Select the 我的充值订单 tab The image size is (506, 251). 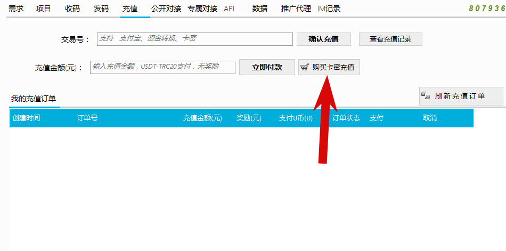[x=34, y=99]
